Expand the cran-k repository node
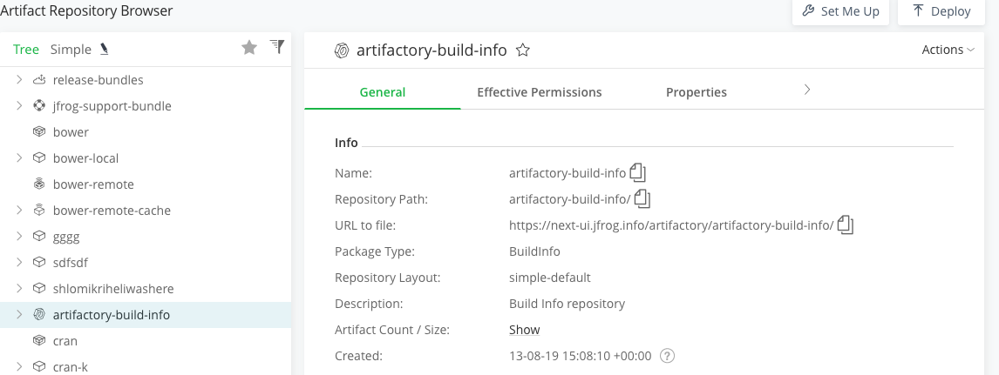Screen dimensions: 999x375 (x=19, y=366)
